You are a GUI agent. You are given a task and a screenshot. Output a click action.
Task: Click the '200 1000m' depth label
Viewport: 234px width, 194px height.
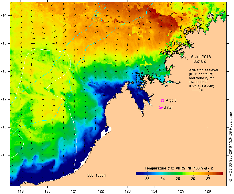pyautogui.click(x=97, y=175)
